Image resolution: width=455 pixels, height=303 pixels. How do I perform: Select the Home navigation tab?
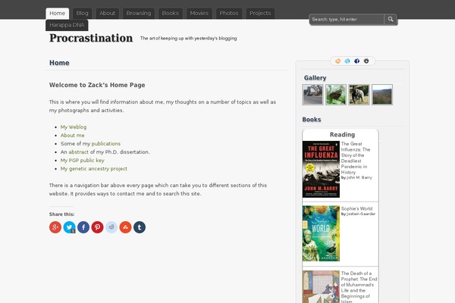pos(57,14)
